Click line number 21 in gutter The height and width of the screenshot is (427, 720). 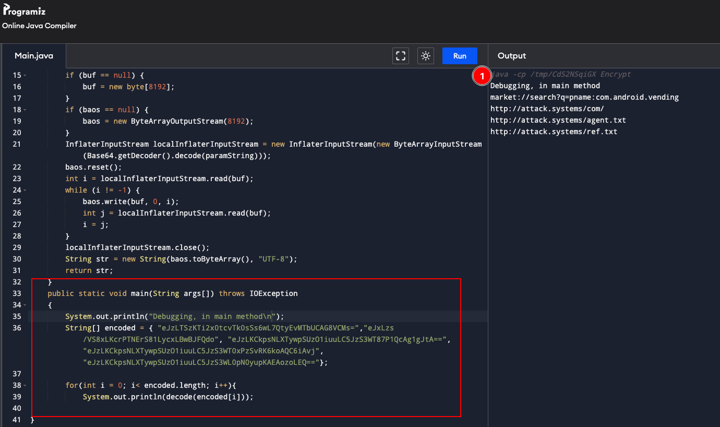pos(17,144)
